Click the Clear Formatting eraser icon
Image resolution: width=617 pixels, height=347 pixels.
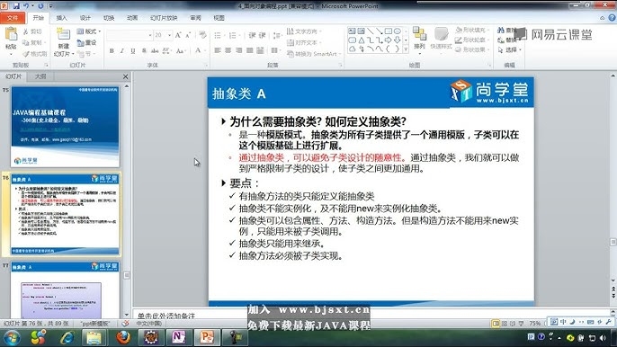(x=202, y=35)
